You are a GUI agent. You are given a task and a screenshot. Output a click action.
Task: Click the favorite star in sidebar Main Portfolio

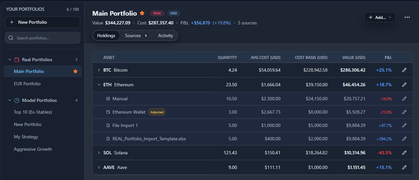click(75, 71)
